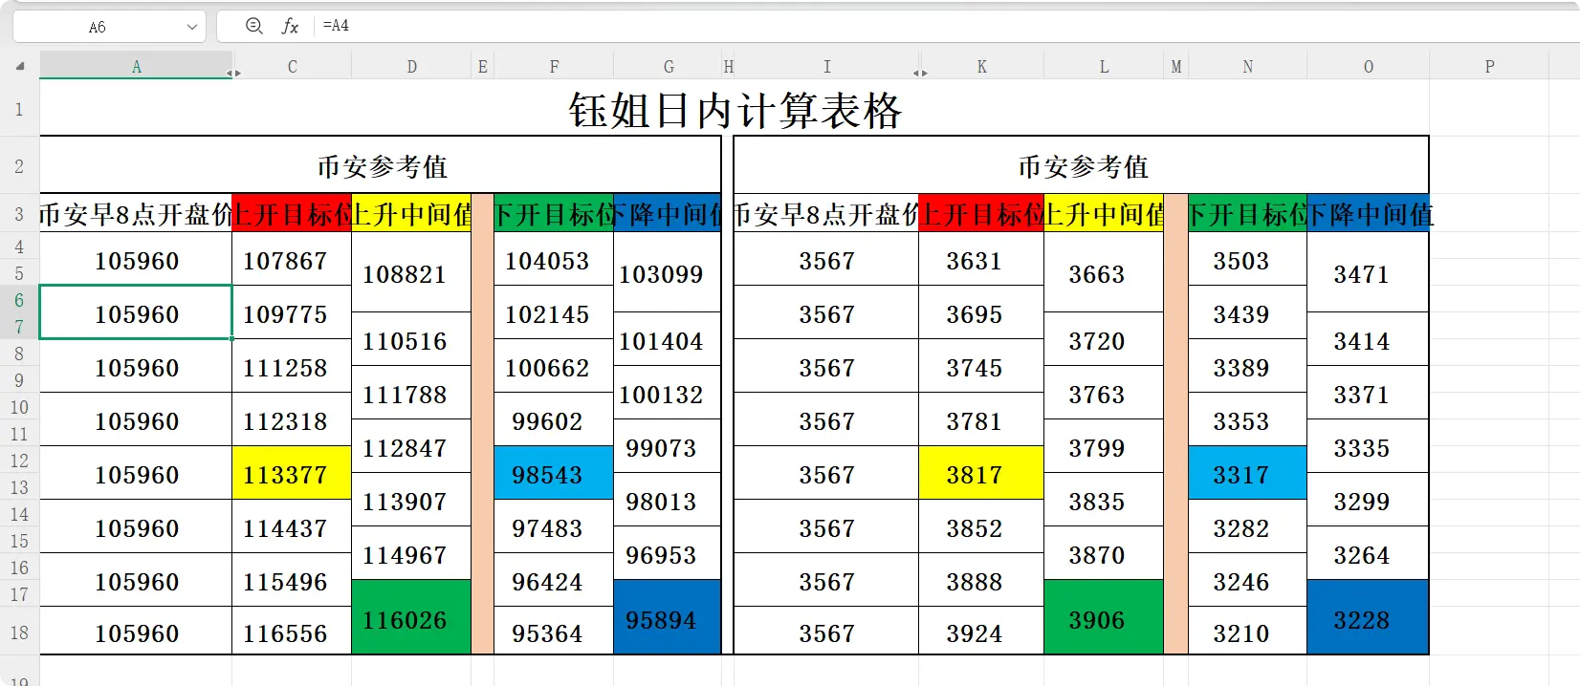
Task: Click yellow cell with value 3817
Action: coord(981,473)
